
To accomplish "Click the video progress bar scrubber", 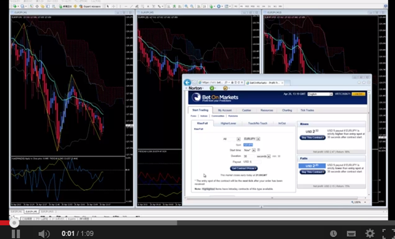I will tap(14, 223).
